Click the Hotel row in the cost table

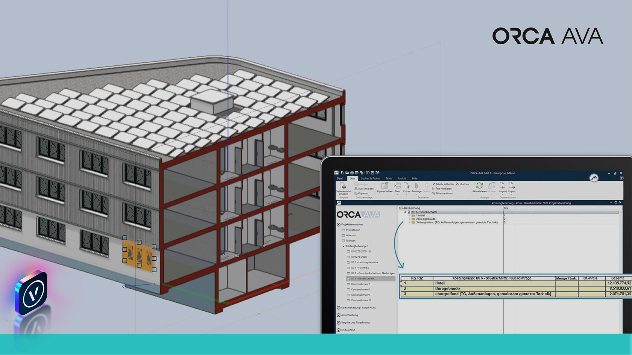[516, 283]
